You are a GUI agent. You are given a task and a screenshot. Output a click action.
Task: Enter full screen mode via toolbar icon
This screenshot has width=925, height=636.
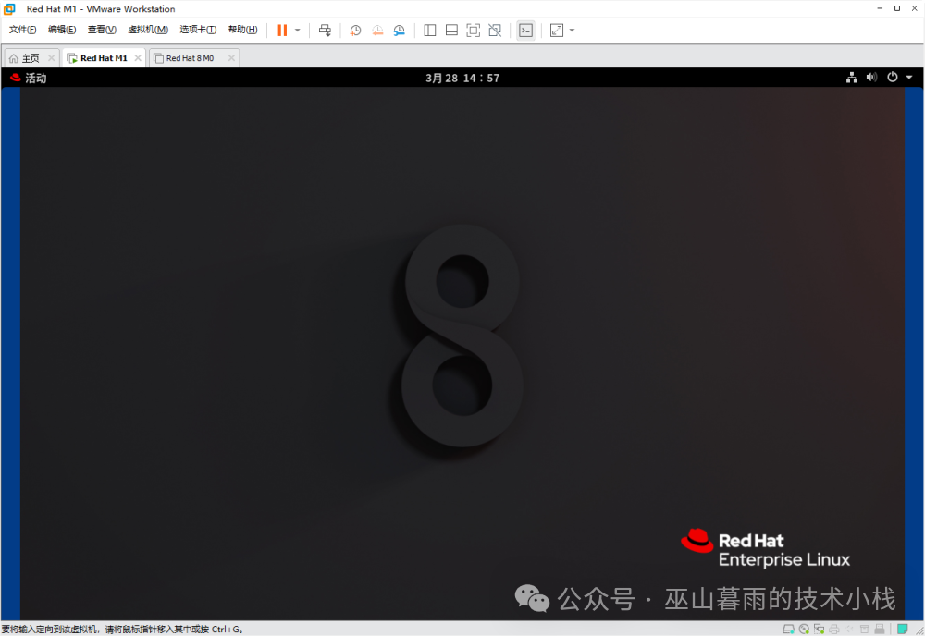[x=557, y=30]
